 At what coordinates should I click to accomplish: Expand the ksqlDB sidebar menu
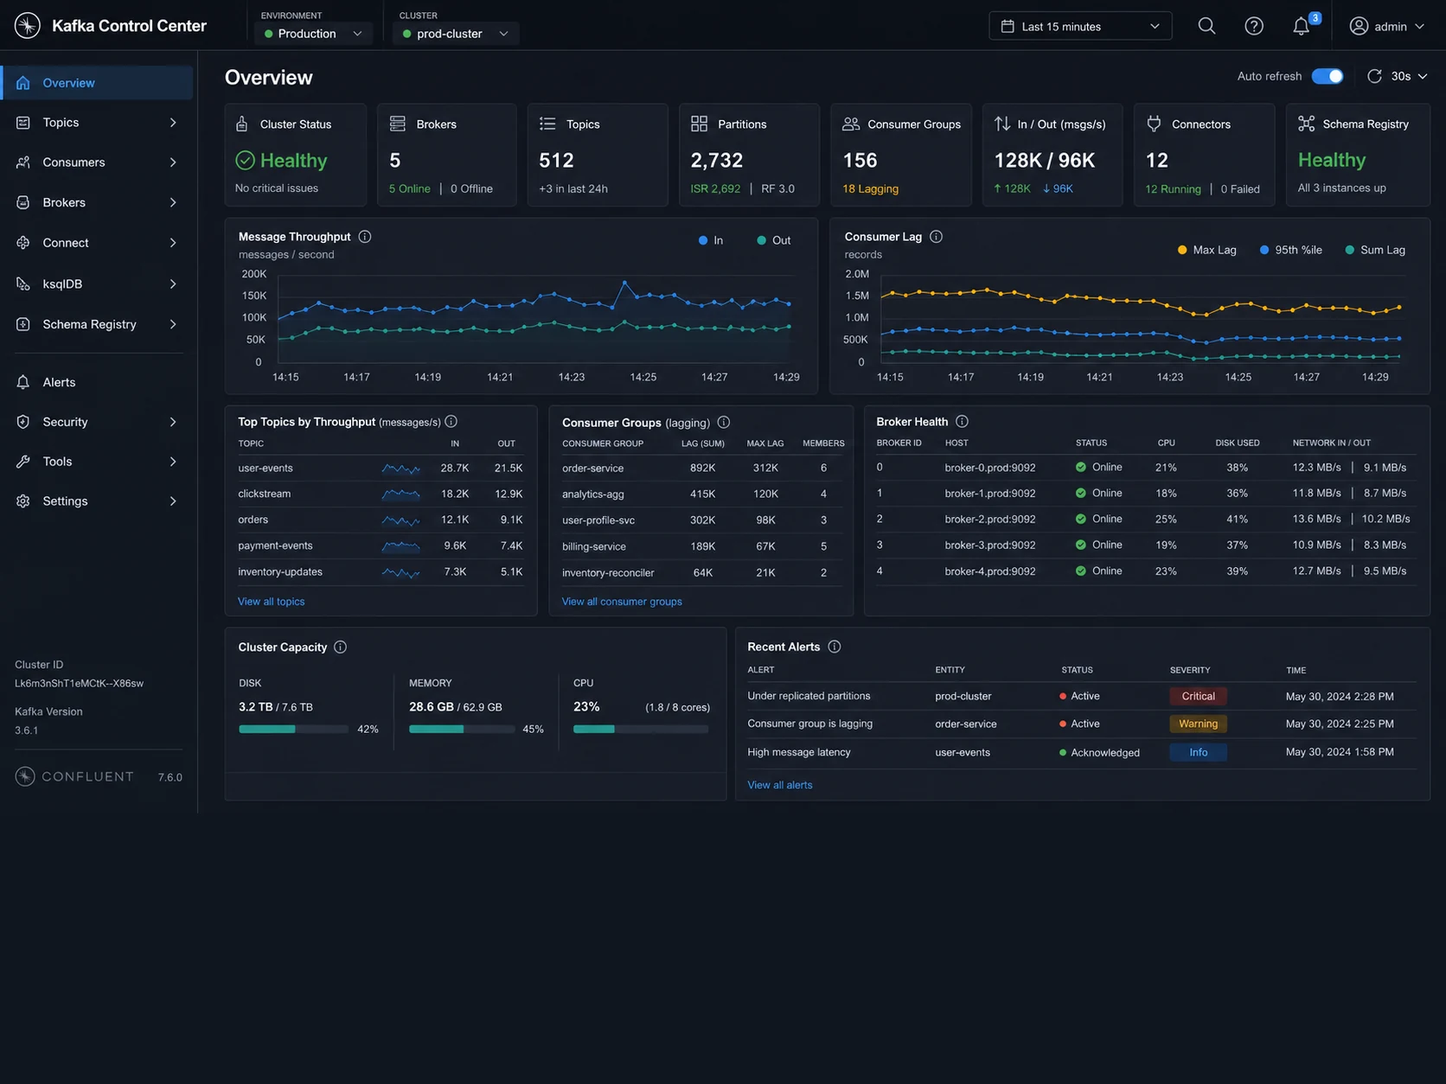(96, 284)
